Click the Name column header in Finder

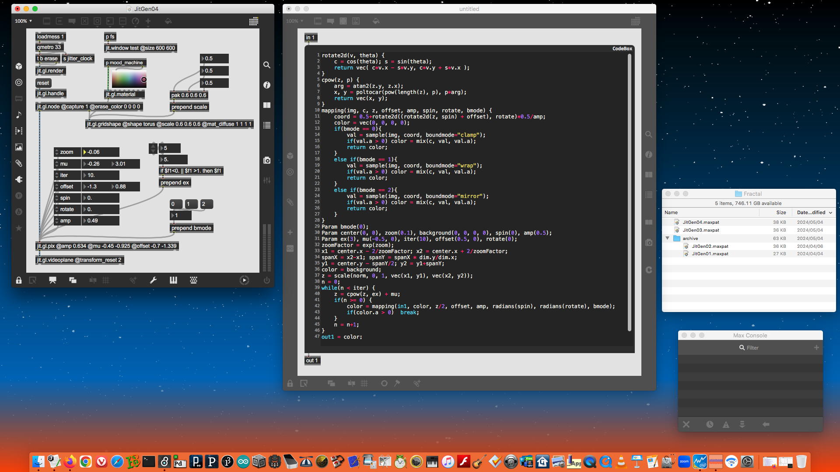pos(671,213)
